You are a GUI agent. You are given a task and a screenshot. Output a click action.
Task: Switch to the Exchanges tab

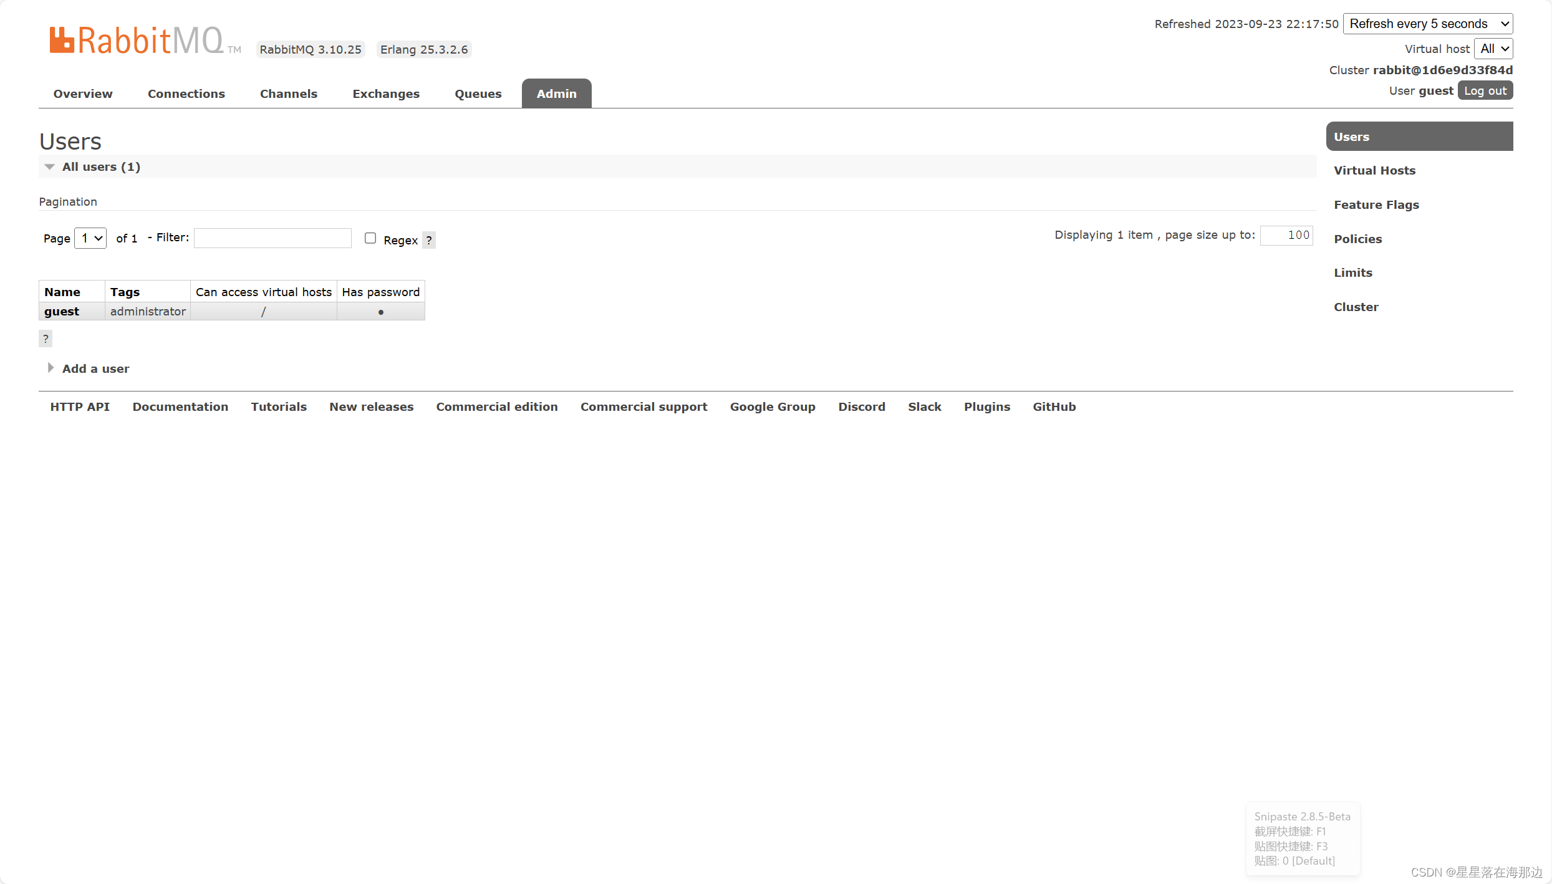(x=386, y=94)
